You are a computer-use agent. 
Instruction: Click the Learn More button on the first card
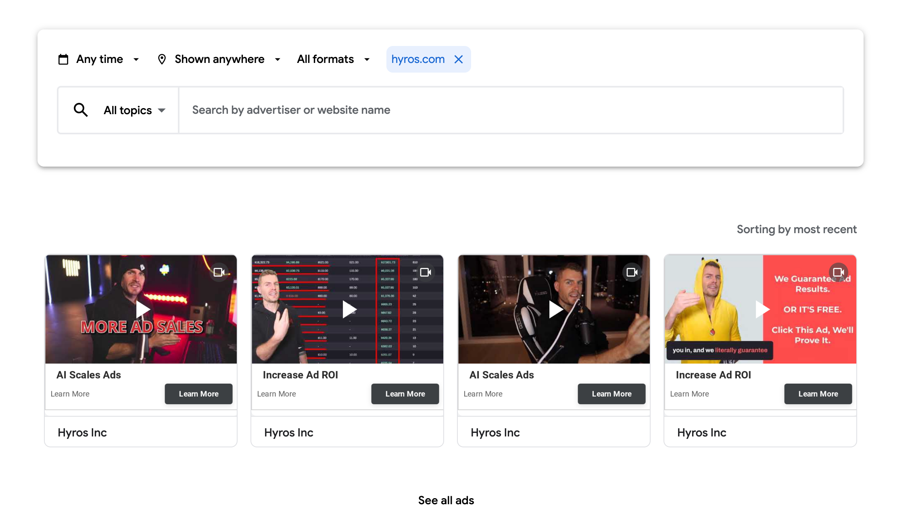click(198, 394)
